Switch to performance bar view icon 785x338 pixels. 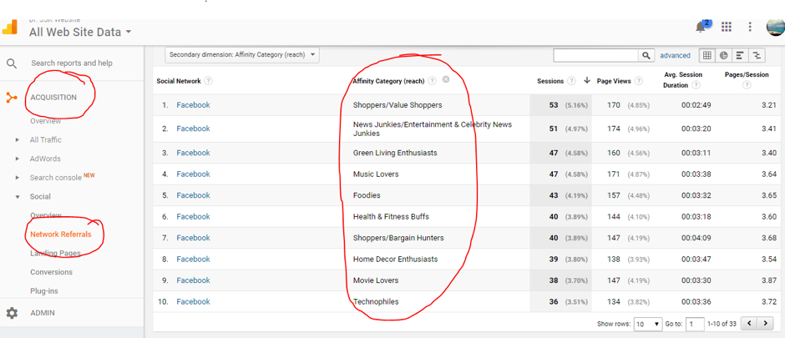tap(739, 56)
